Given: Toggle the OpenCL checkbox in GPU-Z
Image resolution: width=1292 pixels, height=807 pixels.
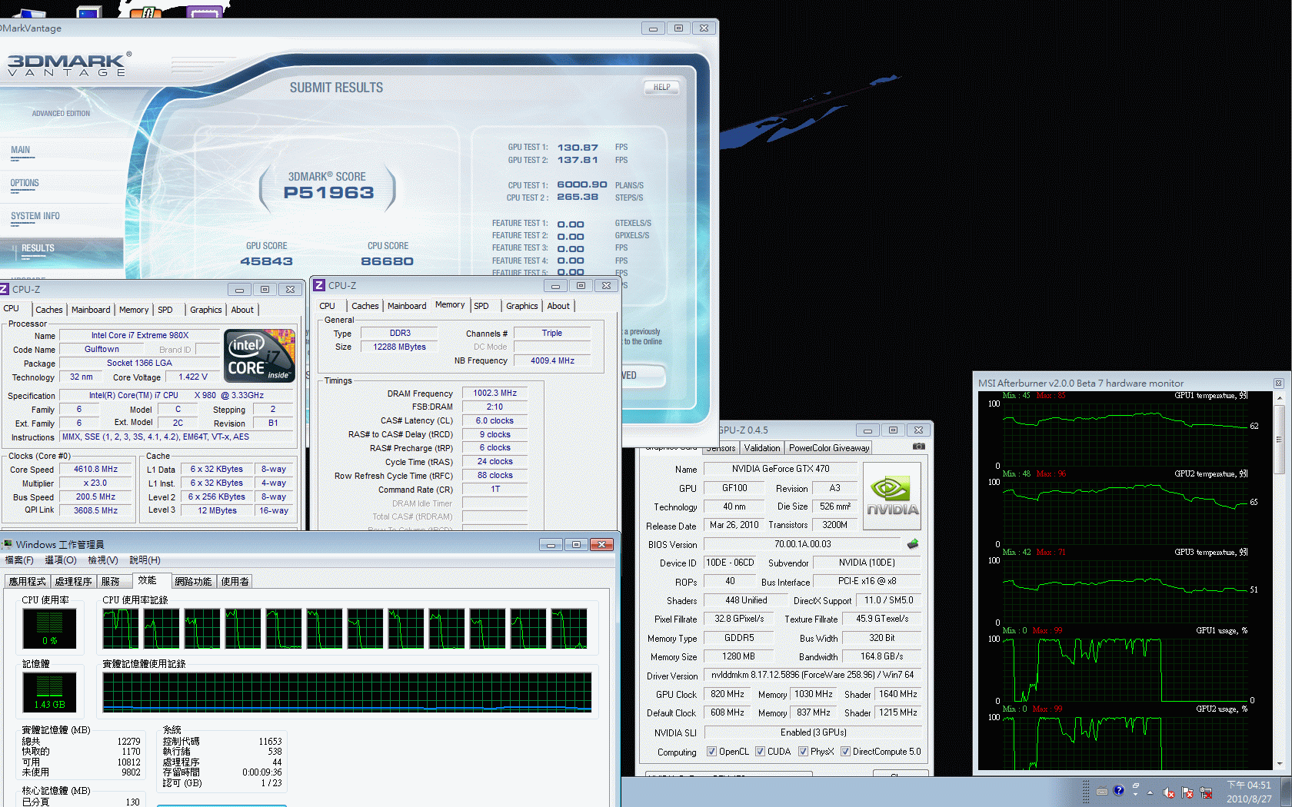Looking at the screenshot, I should point(711,752).
